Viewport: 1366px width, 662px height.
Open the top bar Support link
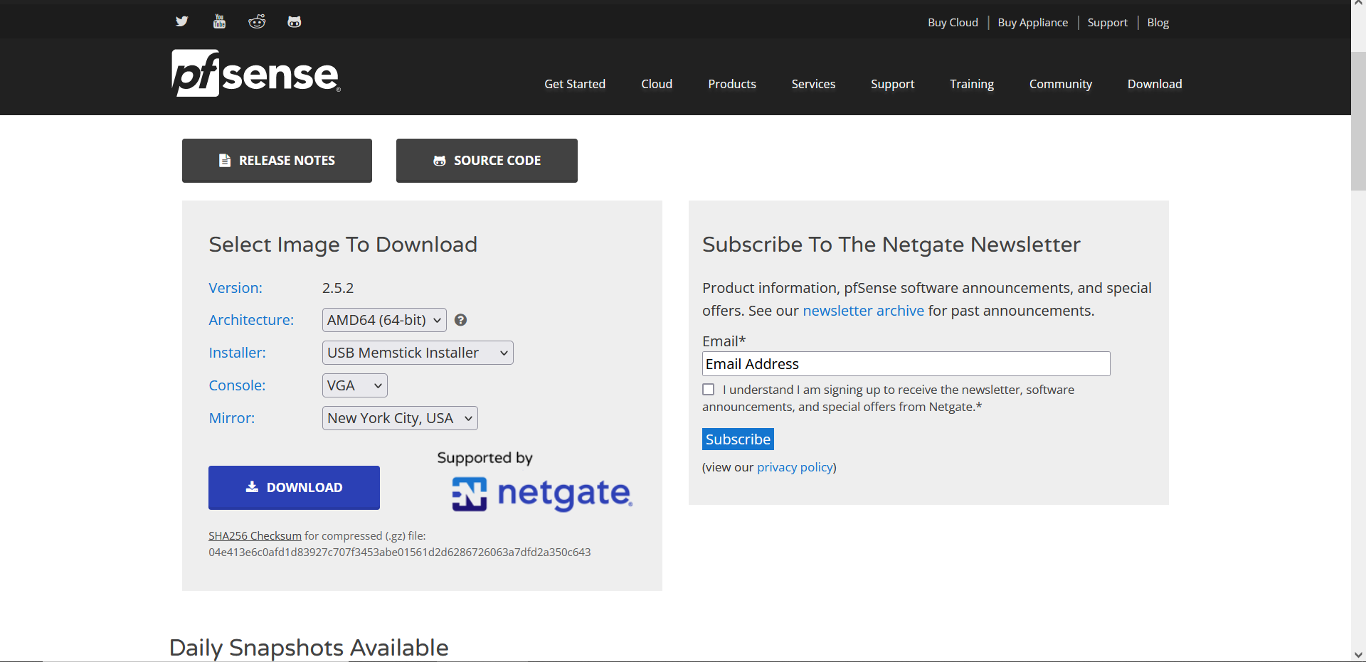(x=1108, y=23)
